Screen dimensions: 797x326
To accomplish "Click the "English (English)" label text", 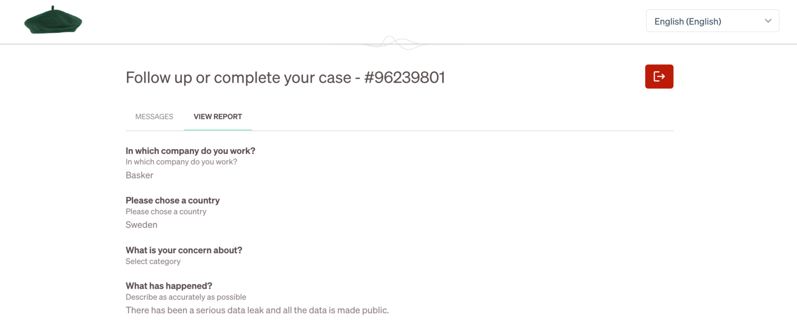I will pyautogui.click(x=687, y=21).
